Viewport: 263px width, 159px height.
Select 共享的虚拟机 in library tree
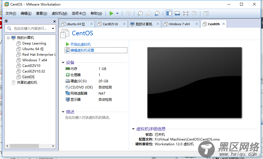click(x=27, y=82)
